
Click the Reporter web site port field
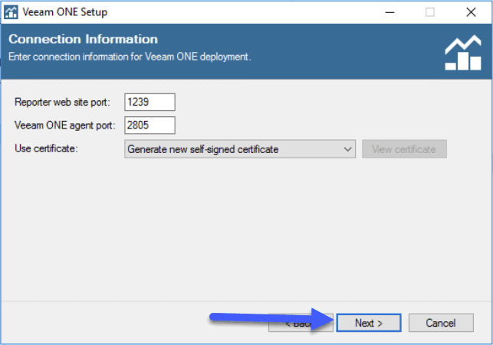click(x=150, y=102)
